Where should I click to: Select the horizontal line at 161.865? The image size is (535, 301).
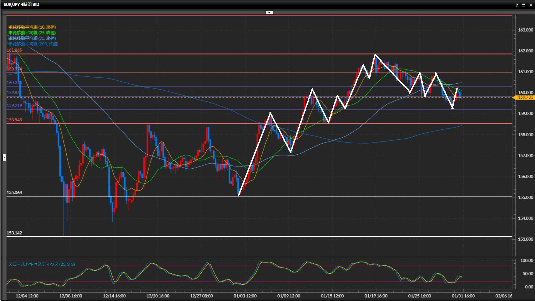click(x=195, y=54)
